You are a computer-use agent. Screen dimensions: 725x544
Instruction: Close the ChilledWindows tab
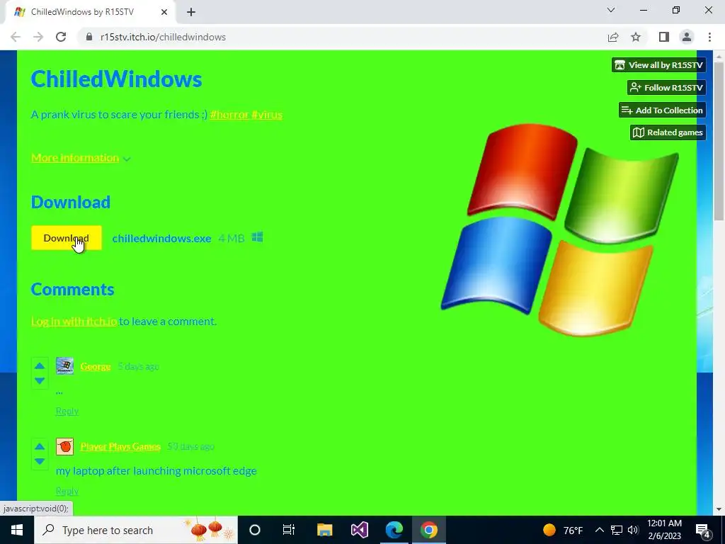pos(164,13)
